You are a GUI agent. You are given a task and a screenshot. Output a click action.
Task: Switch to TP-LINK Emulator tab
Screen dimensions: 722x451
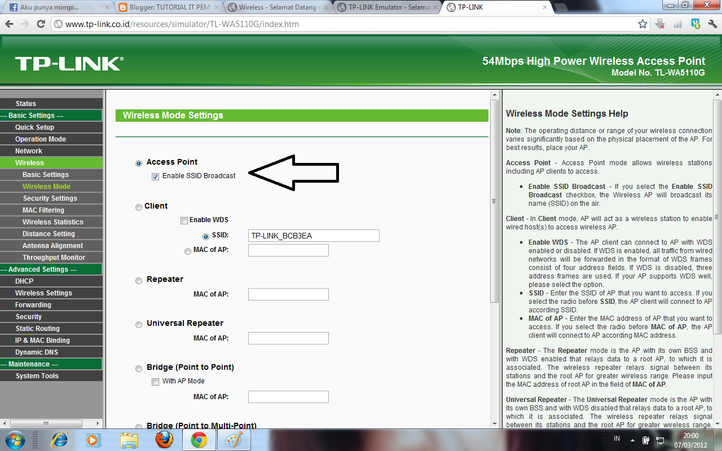coord(387,7)
